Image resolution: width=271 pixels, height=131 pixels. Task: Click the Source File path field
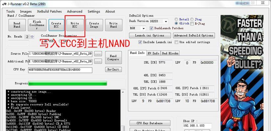click(60, 54)
